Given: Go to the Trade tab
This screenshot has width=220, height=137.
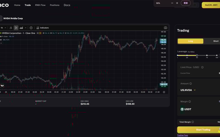Looking at the screenshot, I should [28, 5].
